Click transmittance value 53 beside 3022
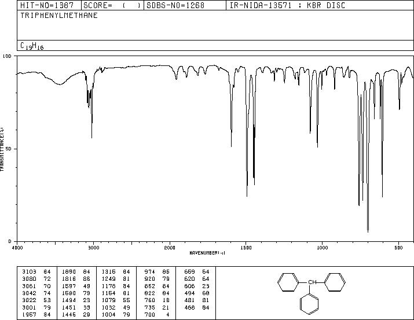This screenshot has width=414, height=320. point(47,300)
